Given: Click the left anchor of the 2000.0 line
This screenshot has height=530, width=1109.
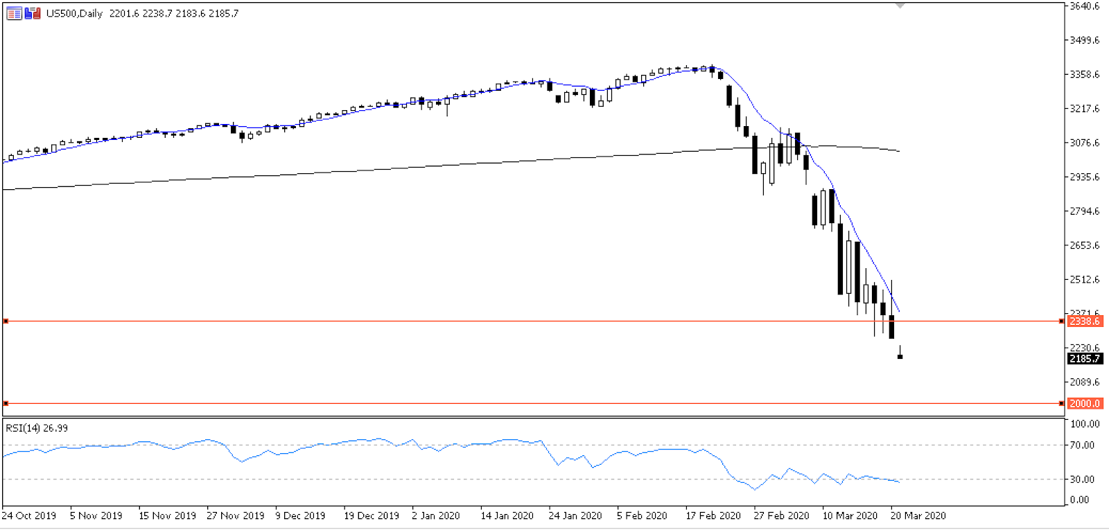Looking at the screenshot, I should (6, 403).
